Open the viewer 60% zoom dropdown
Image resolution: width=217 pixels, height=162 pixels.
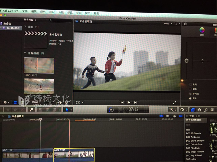click(168, 24)
